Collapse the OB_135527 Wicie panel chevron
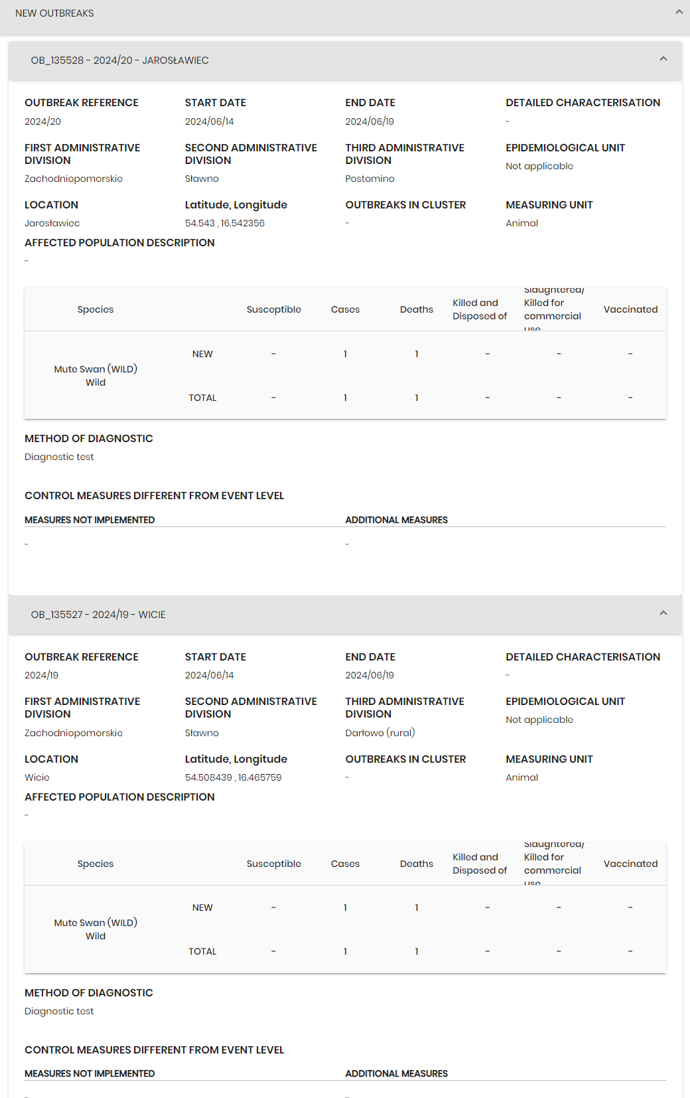 [663, 613]
